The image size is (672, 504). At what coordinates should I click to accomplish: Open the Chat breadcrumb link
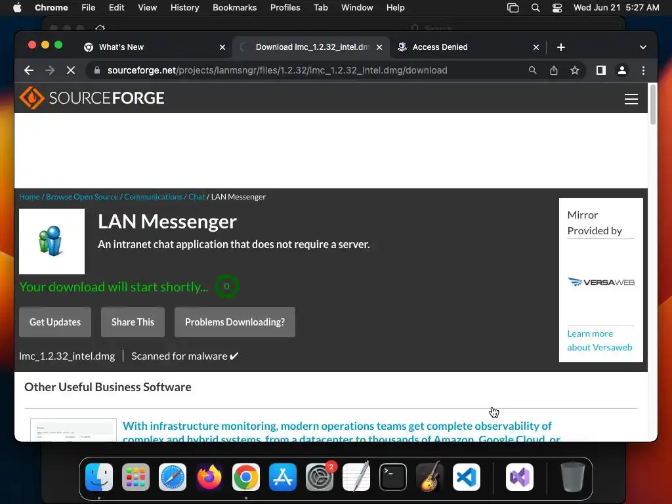(197, 197)
